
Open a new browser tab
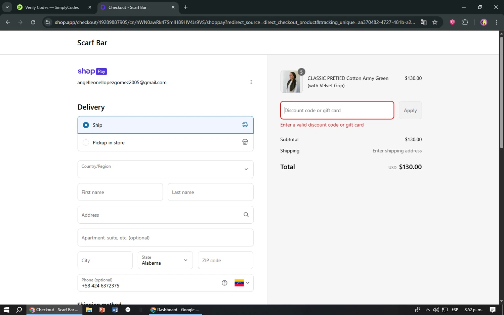186,7
